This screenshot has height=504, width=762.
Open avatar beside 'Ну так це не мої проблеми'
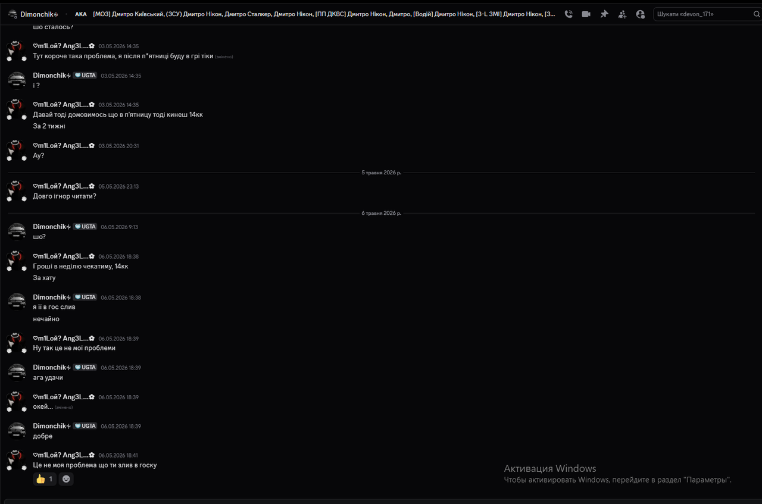click(17, 343)
